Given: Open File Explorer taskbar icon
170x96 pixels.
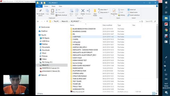Looking at the screenshot, I should pyautogui.click(x=166, y=18).
